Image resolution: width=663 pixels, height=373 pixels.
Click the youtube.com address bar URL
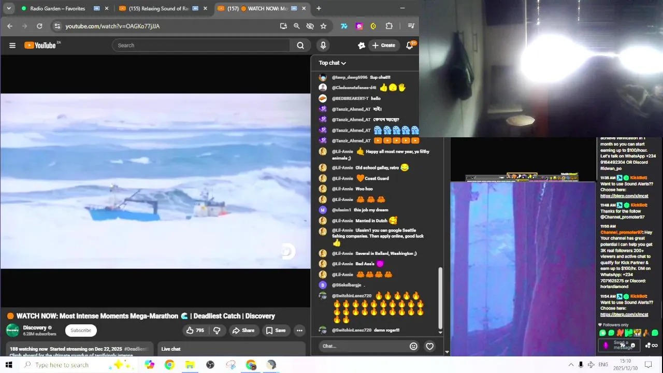(112, 26)
